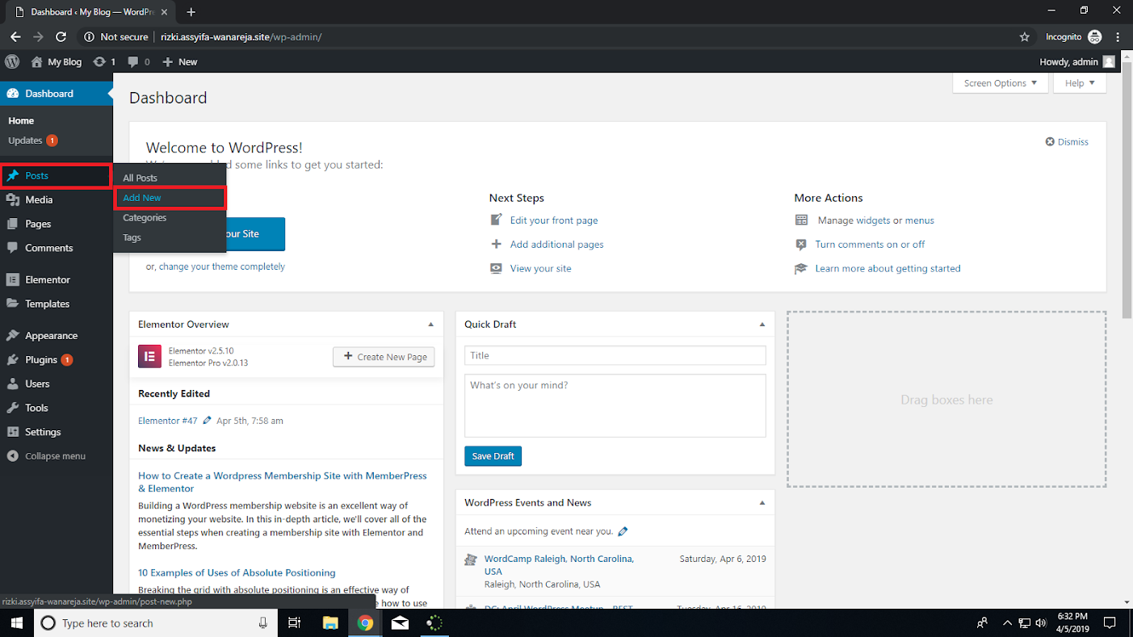Image resolution: width=1133 pixels, height=637 pixels.
Task: Open Learn more about getting started link
Action: [888, 269]
